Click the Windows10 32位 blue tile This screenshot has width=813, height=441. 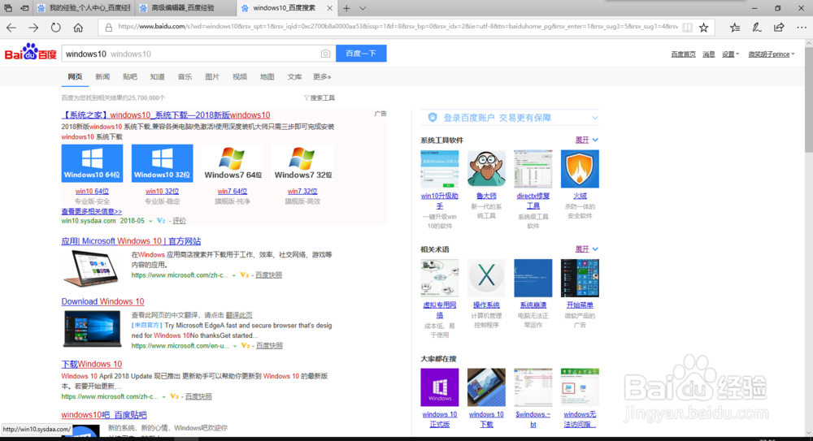[162, 163]
